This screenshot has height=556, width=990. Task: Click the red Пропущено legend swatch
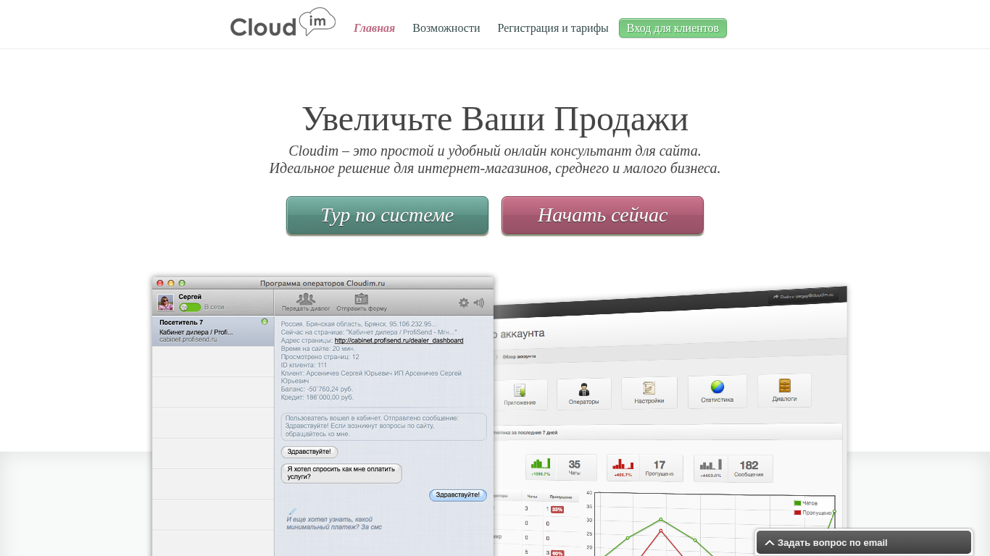click(x=797, y=513)
